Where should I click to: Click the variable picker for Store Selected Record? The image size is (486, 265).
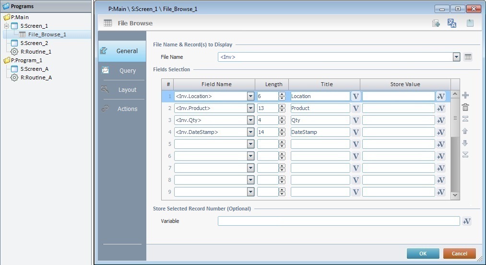[x=467, y=221]
